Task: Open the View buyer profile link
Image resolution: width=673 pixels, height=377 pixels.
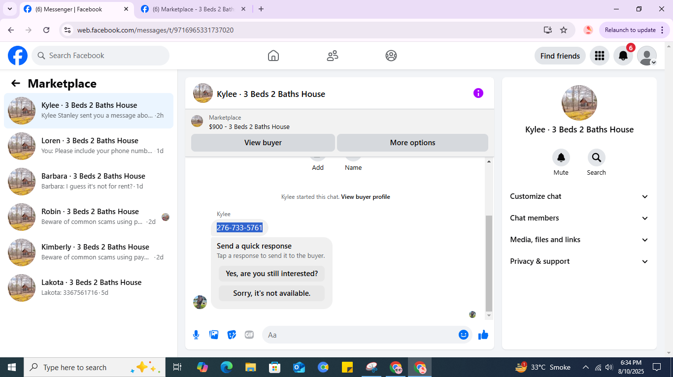Action: 366,197
